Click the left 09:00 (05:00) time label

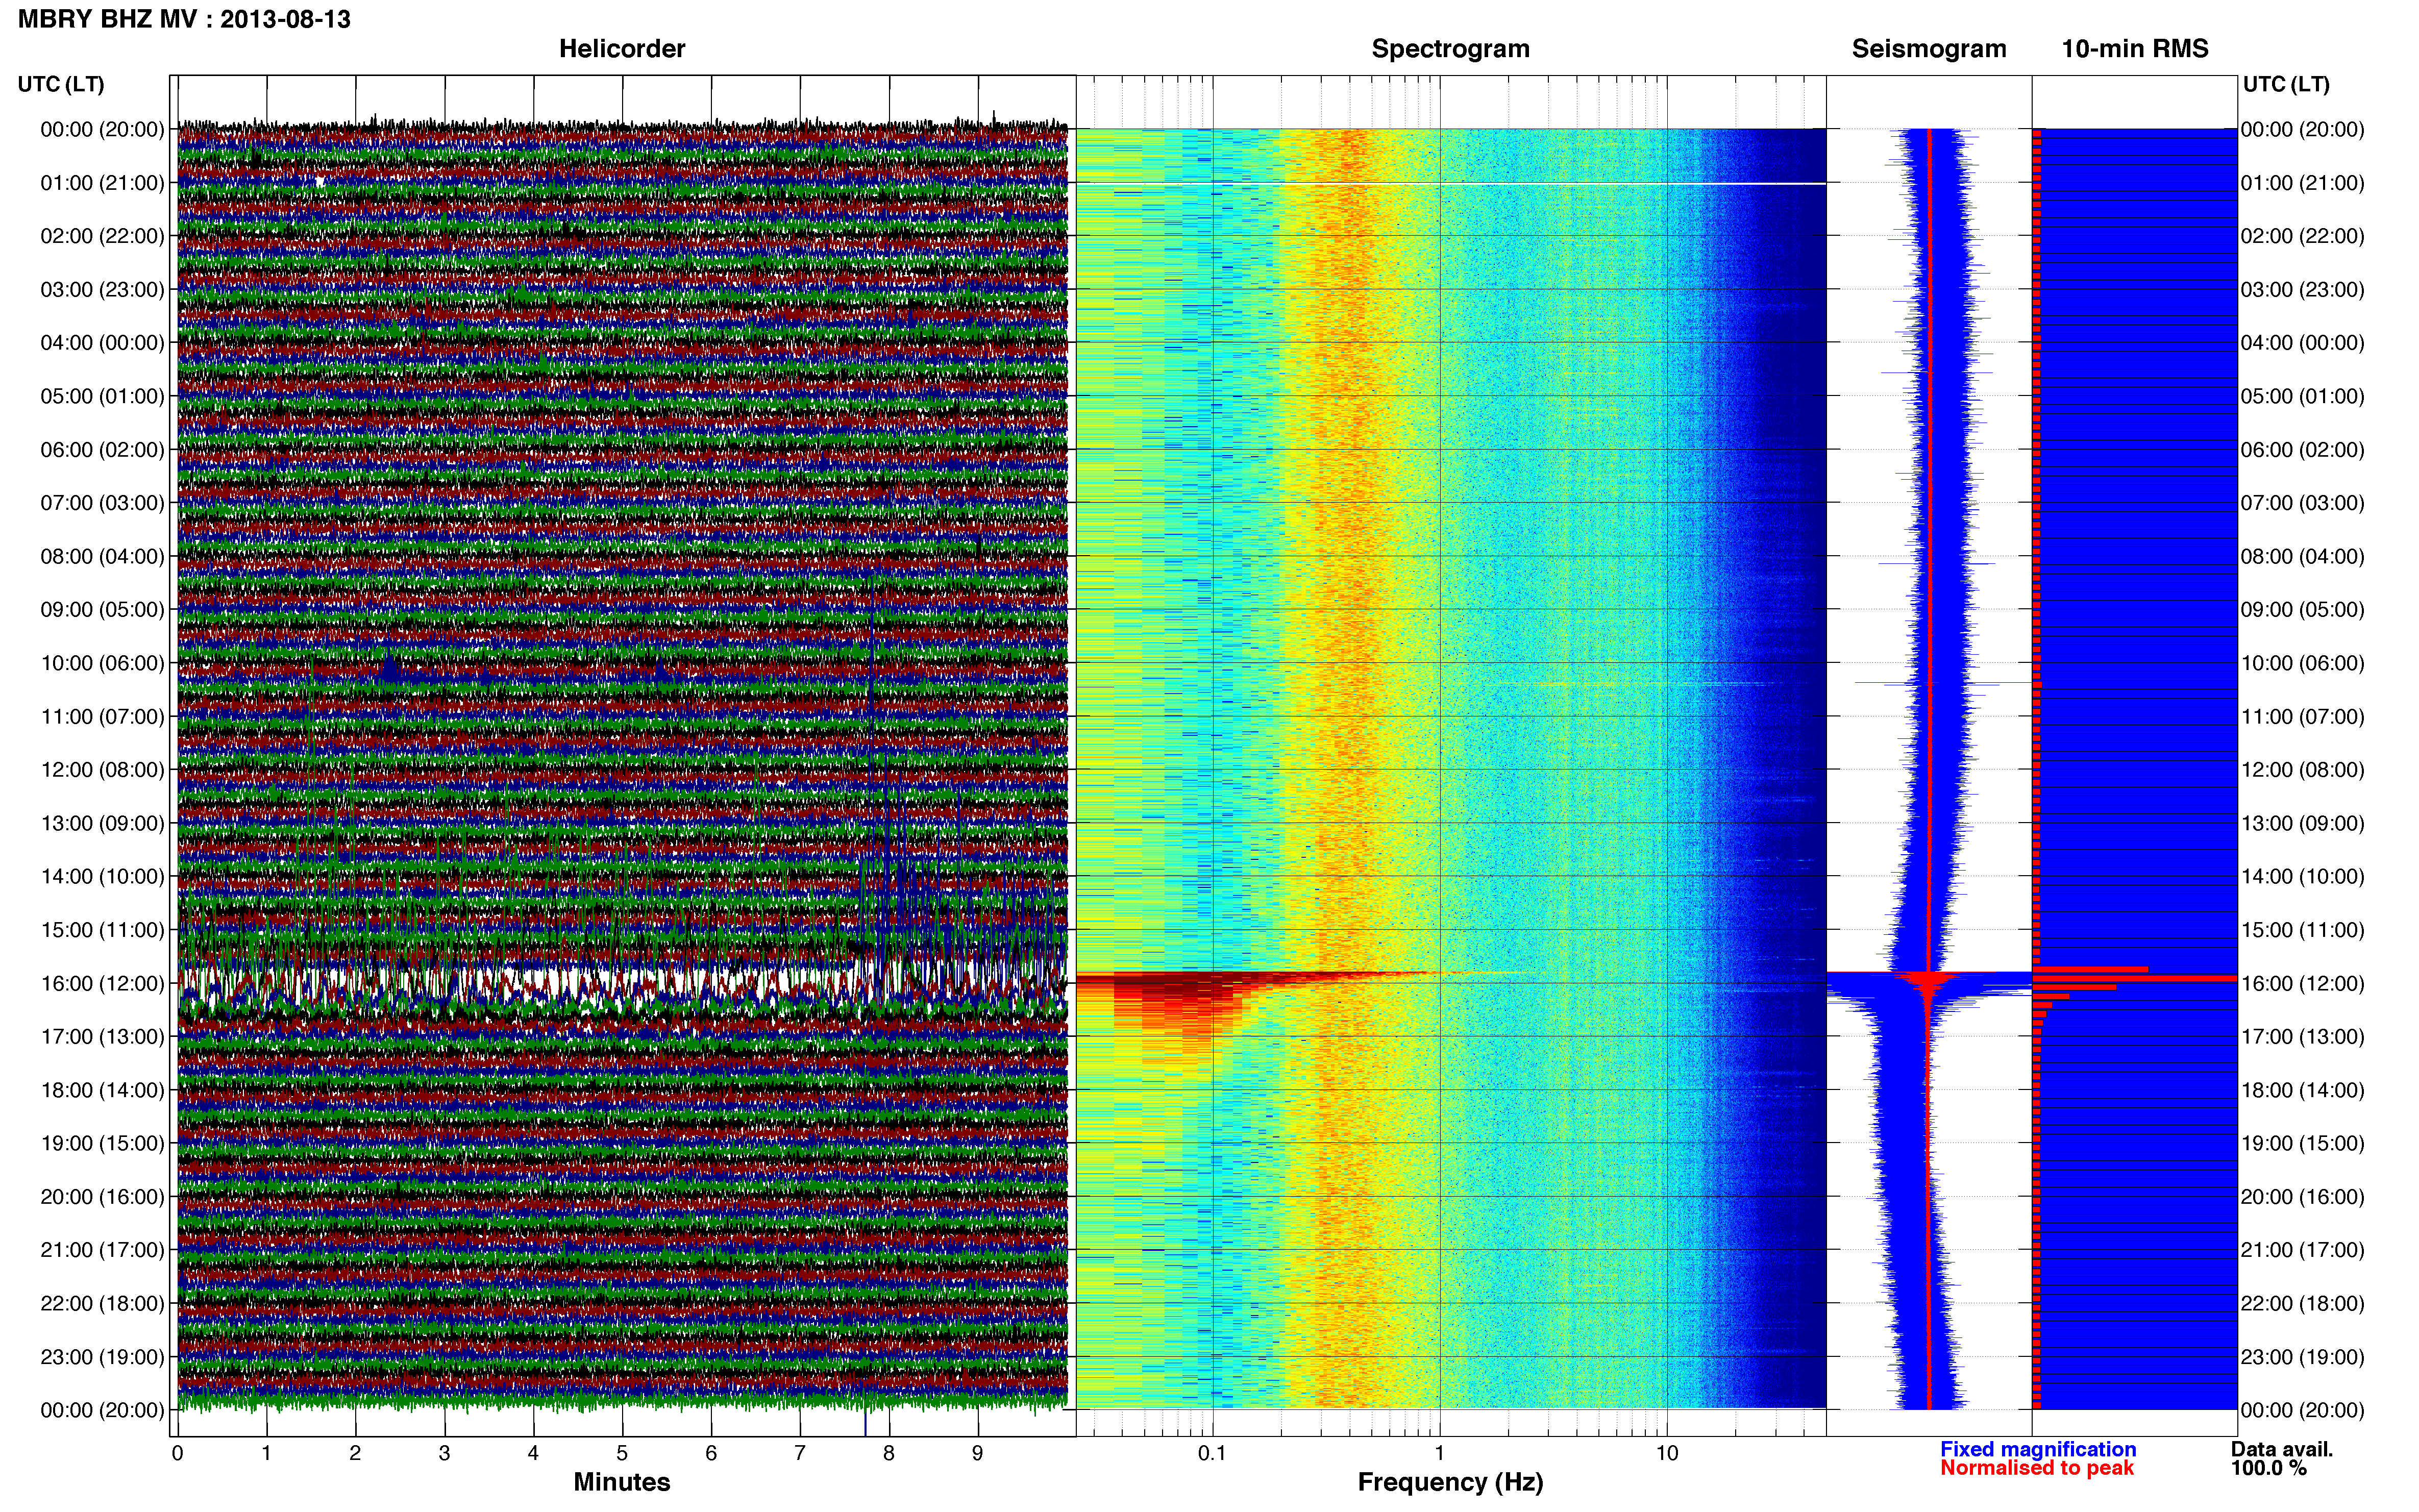tap(102, 610)
